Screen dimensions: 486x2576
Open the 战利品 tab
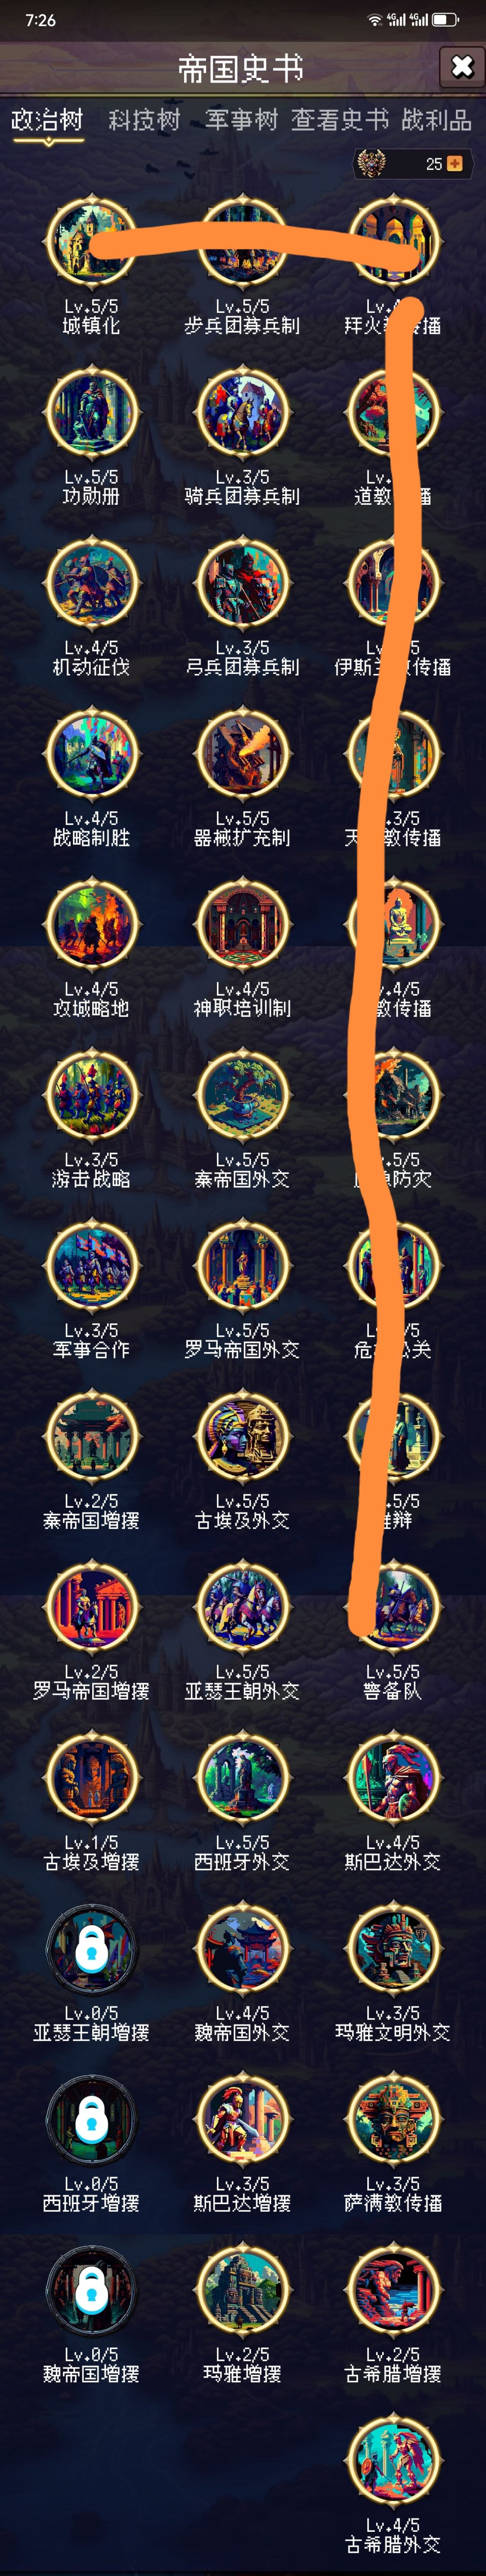tap(436, 120)
